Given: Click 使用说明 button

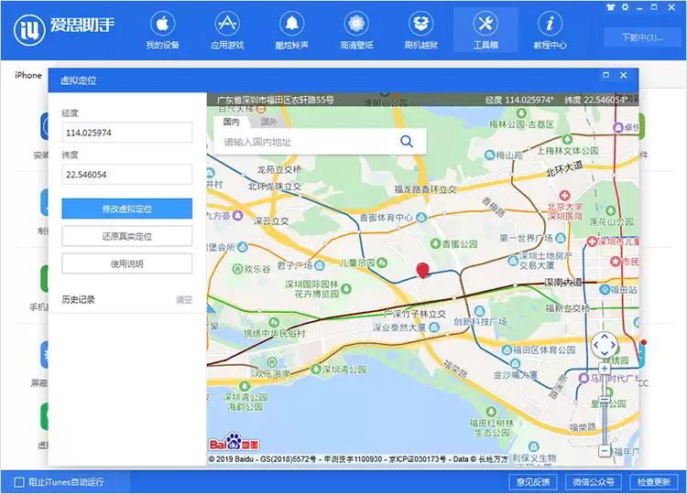Looking at the screenshot, I should (x=127, y=263).
